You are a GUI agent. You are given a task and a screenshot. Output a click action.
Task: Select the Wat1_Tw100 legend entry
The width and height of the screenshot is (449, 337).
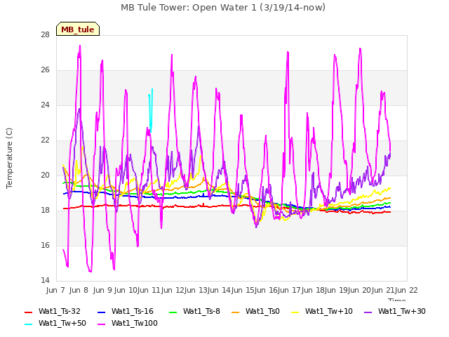(128, 324)
